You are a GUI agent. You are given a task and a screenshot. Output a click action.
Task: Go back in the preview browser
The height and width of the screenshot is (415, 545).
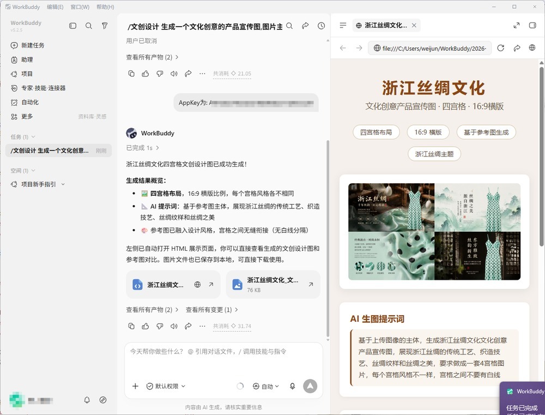pos(343,48)
